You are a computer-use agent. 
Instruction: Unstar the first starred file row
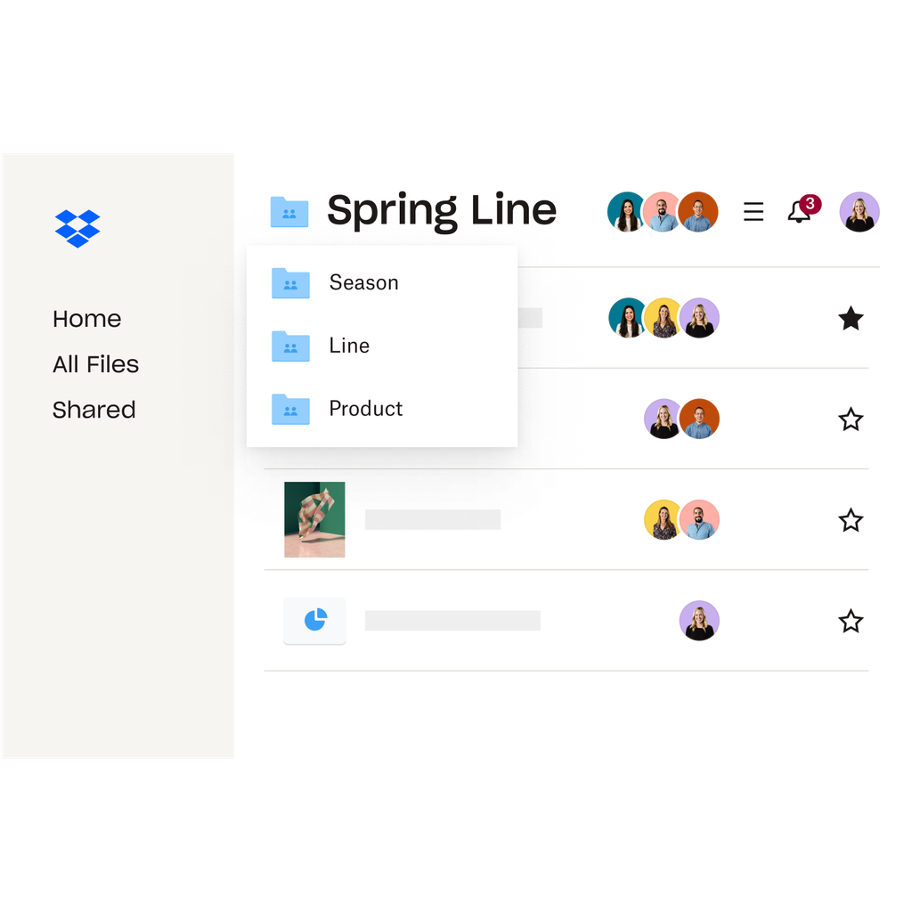click(851, 318)
